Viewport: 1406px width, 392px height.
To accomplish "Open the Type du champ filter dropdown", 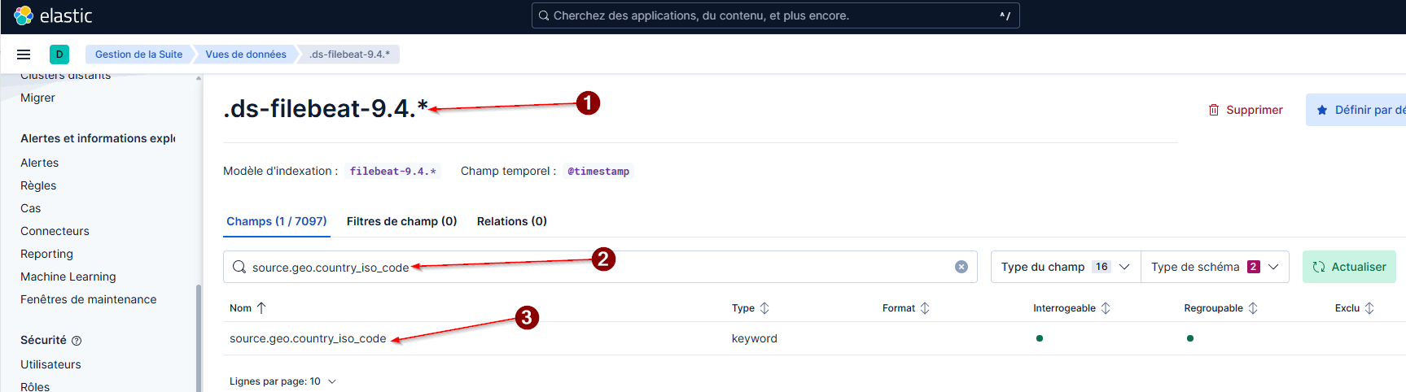I will pos(1066,267).
